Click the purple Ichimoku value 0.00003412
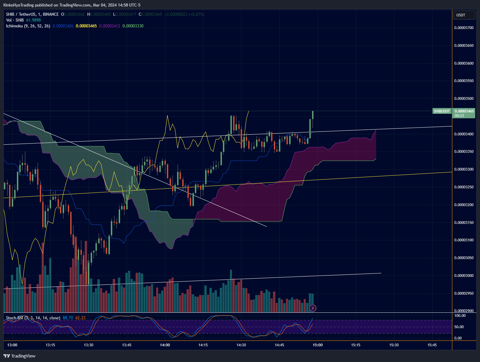Screen dimensions: 480x362 click(x=110, y=26)
